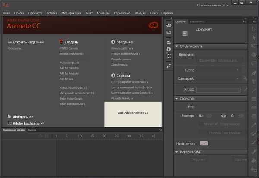
Task: Open the Сценарий dropdown
Action: coord(218,79)
